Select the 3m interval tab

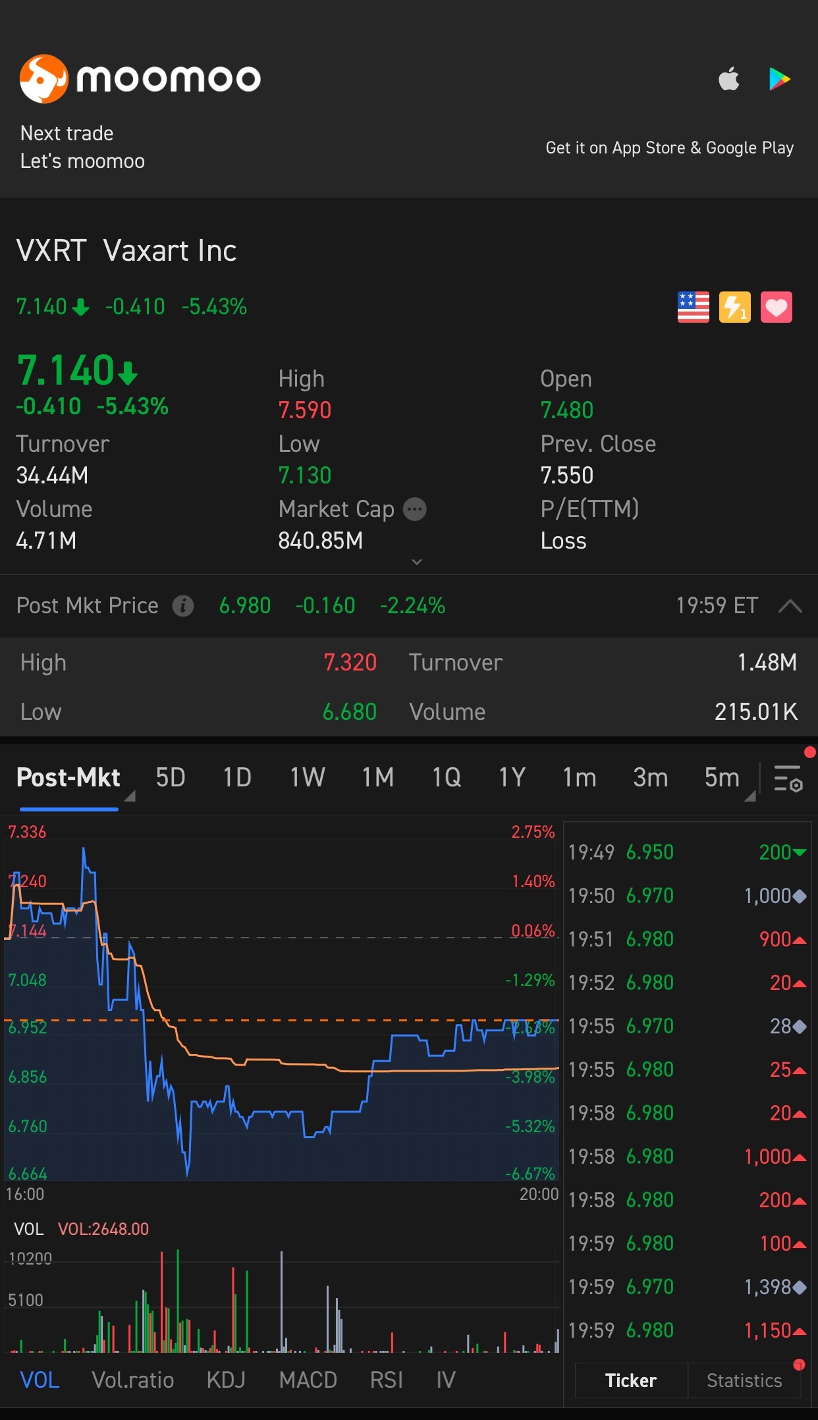point(651,778)
